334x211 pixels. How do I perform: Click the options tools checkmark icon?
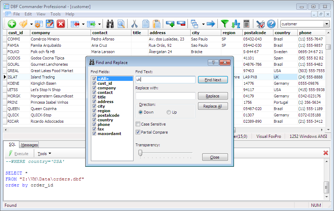(x=260, y=24)
